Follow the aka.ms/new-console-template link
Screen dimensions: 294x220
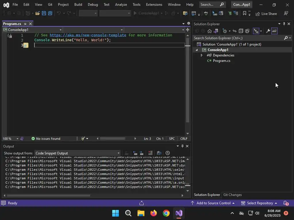click(88, 35)
